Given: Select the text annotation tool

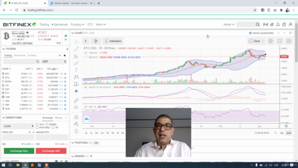Looking at the screenshot, I should 76,70.
